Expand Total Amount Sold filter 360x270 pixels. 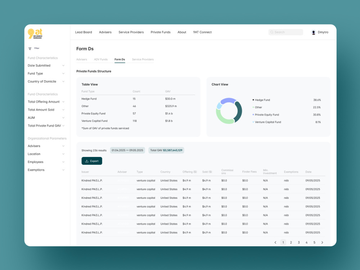pos(46,110)
